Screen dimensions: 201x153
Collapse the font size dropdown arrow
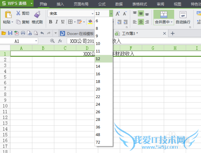(111, 14)
